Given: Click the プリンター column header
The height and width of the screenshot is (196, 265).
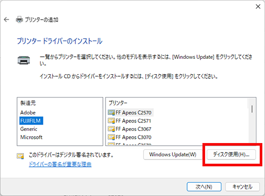Looking at the screenshot, I should (x=118, y=103).
